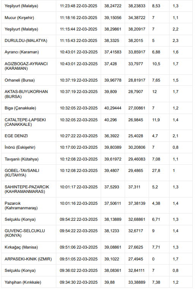This screenshot has width=195, height=289.
Task: Click the Pazarcık (Kahramanmaraş) location
Action: coord(21,206)
